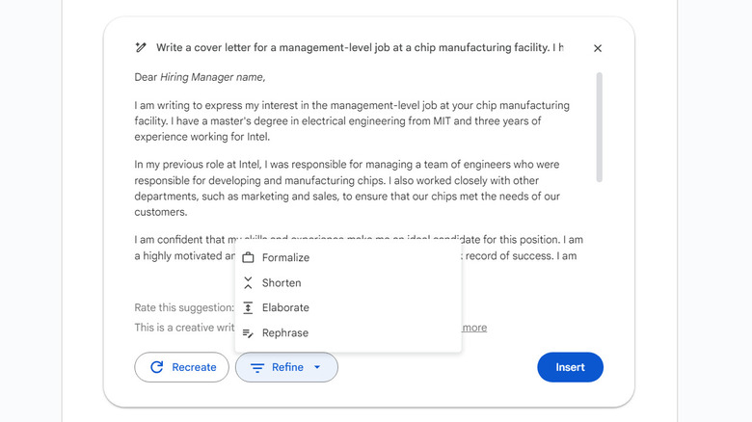Click the cover letter prompt text field
Screen dimensions: 752x422
(x=359, y=47)
